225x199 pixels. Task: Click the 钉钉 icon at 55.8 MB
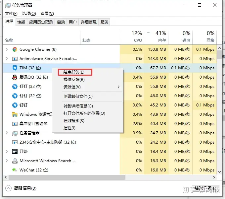[15, 87]
